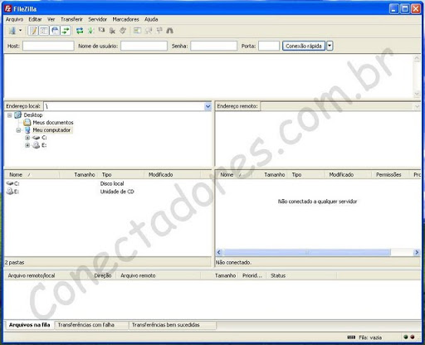Select C: drive in the local tree
Viewport: 425px width, 345px height.
coord(44,138)
